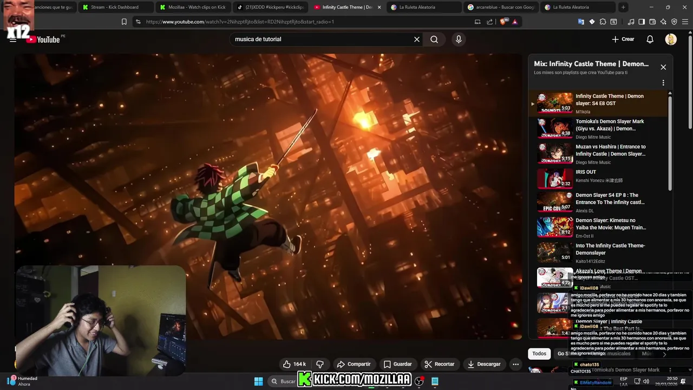
Task: Switch to the XDDD #kickperu TikTok tab
Action: pos(270,7)
